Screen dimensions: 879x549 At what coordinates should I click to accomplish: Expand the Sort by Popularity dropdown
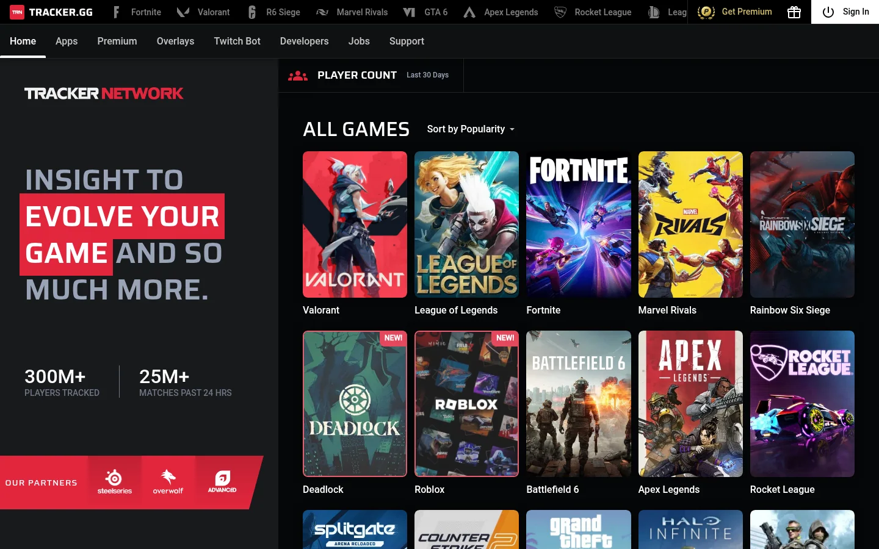point(471,129)
